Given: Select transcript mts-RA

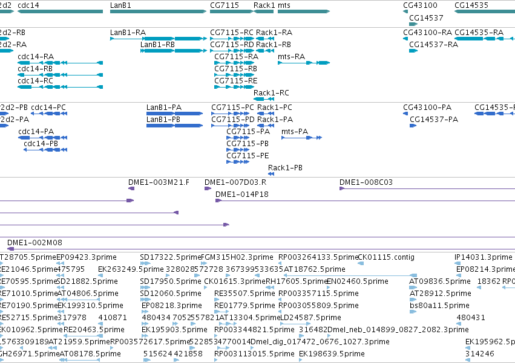Looking at the screenshot, I should pyautogui.click(x=304, y=63).
